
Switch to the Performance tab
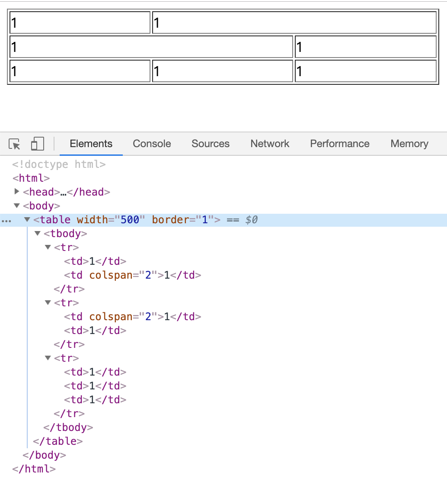click(x=339, y=143)
